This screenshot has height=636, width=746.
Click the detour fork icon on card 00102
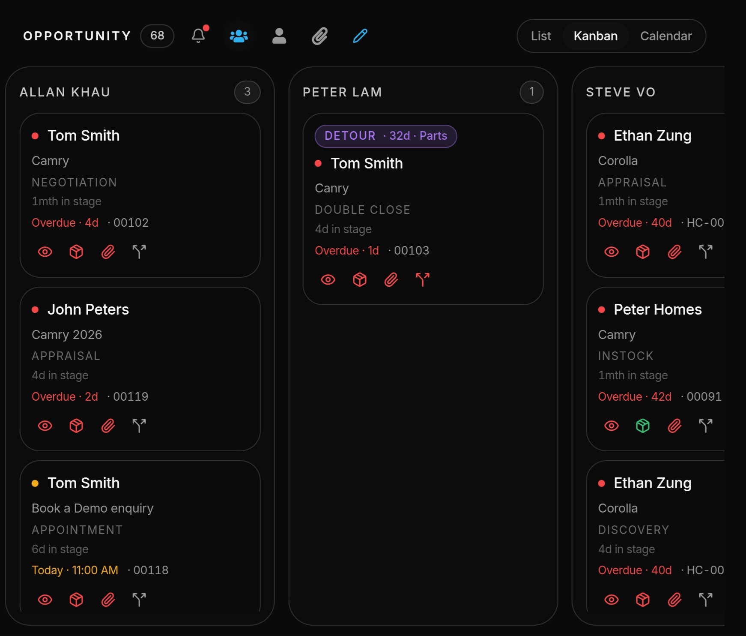(x=139, y=252)
